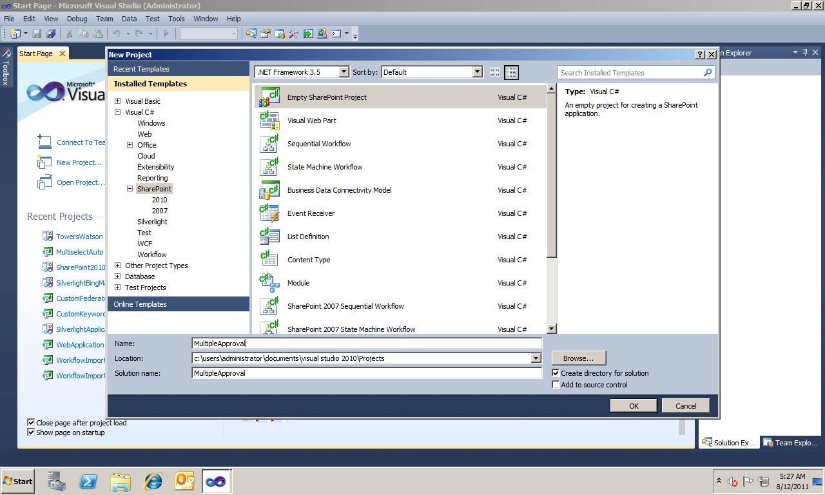Switch template list to medium icons view

click(511, 72)
